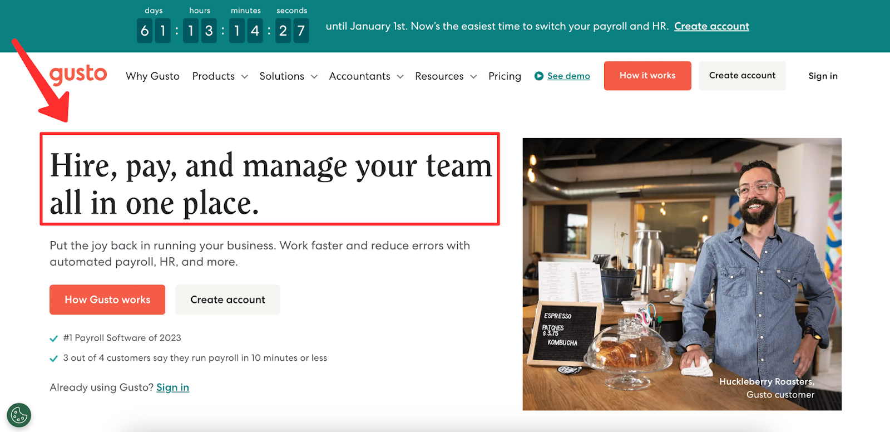This screenshot has width=890, height=432.
Task: Click the 'Huckleberry Roasters, Gusto customer' caption
Action: coord(767,388)
